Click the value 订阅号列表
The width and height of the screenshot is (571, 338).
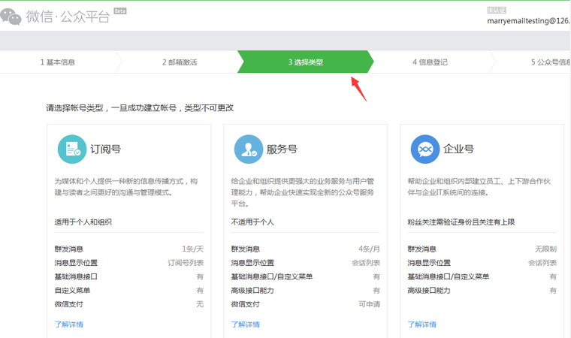(186, 263)
